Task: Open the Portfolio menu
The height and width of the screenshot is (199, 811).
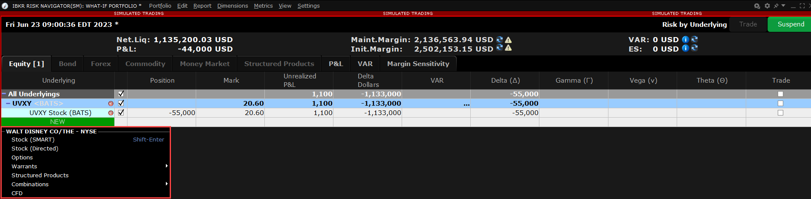Action: click(x=160, y=6)
